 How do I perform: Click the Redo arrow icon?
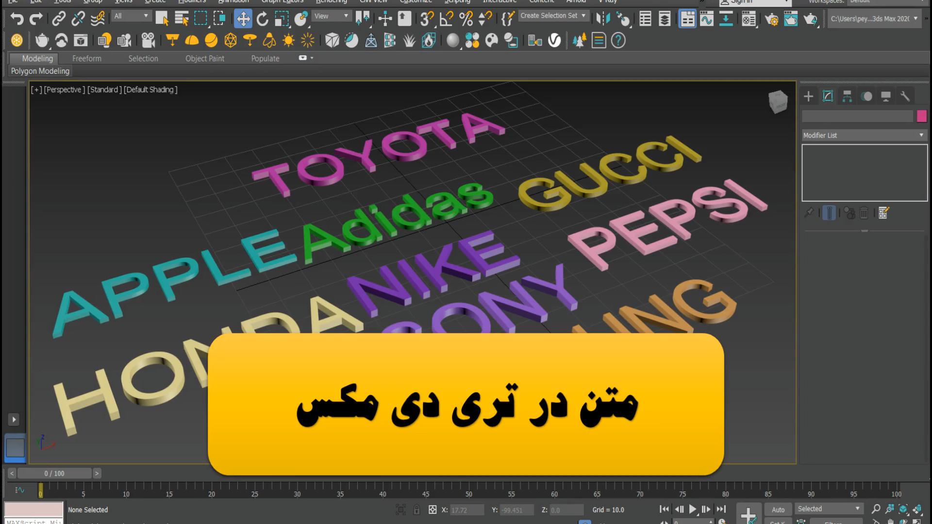tap(36, 19)
